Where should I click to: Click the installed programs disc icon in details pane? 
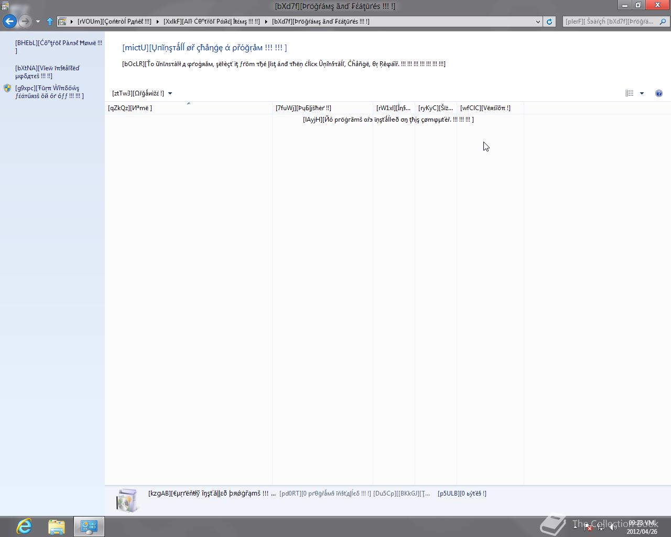pyautogui.click(x=127, y=500)
